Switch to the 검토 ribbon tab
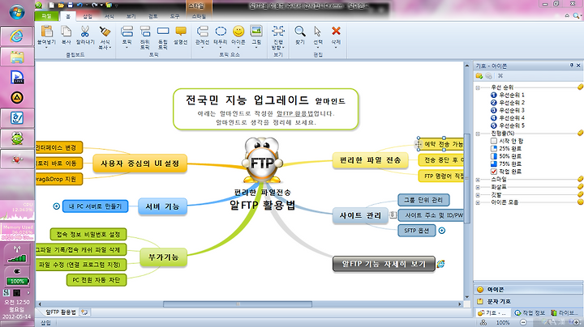Screen dimensions: 584x327 152,16
